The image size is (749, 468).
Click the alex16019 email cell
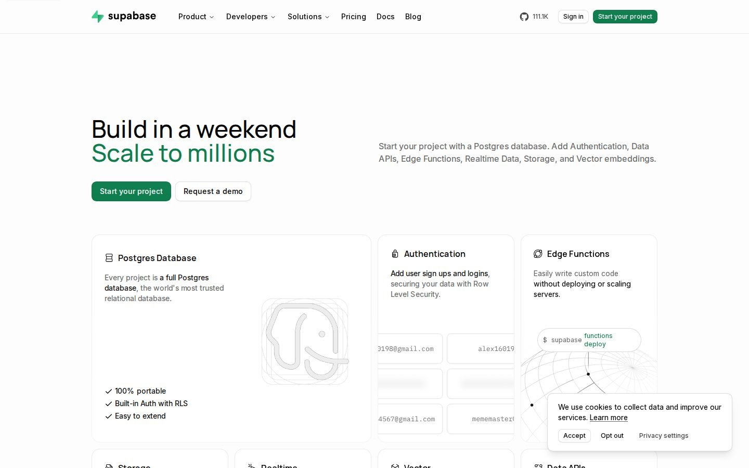pyautogui.click(x=481, y=348)
